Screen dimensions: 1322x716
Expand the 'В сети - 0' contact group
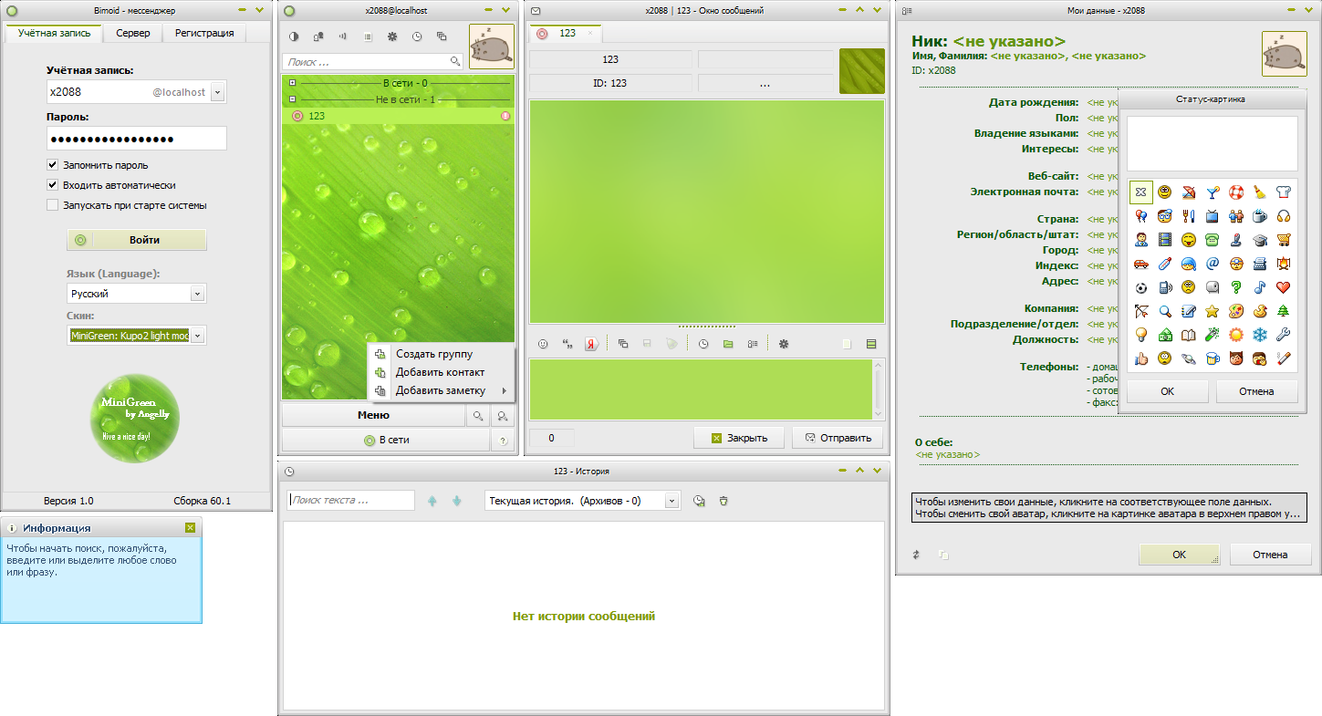click(293, 84)
